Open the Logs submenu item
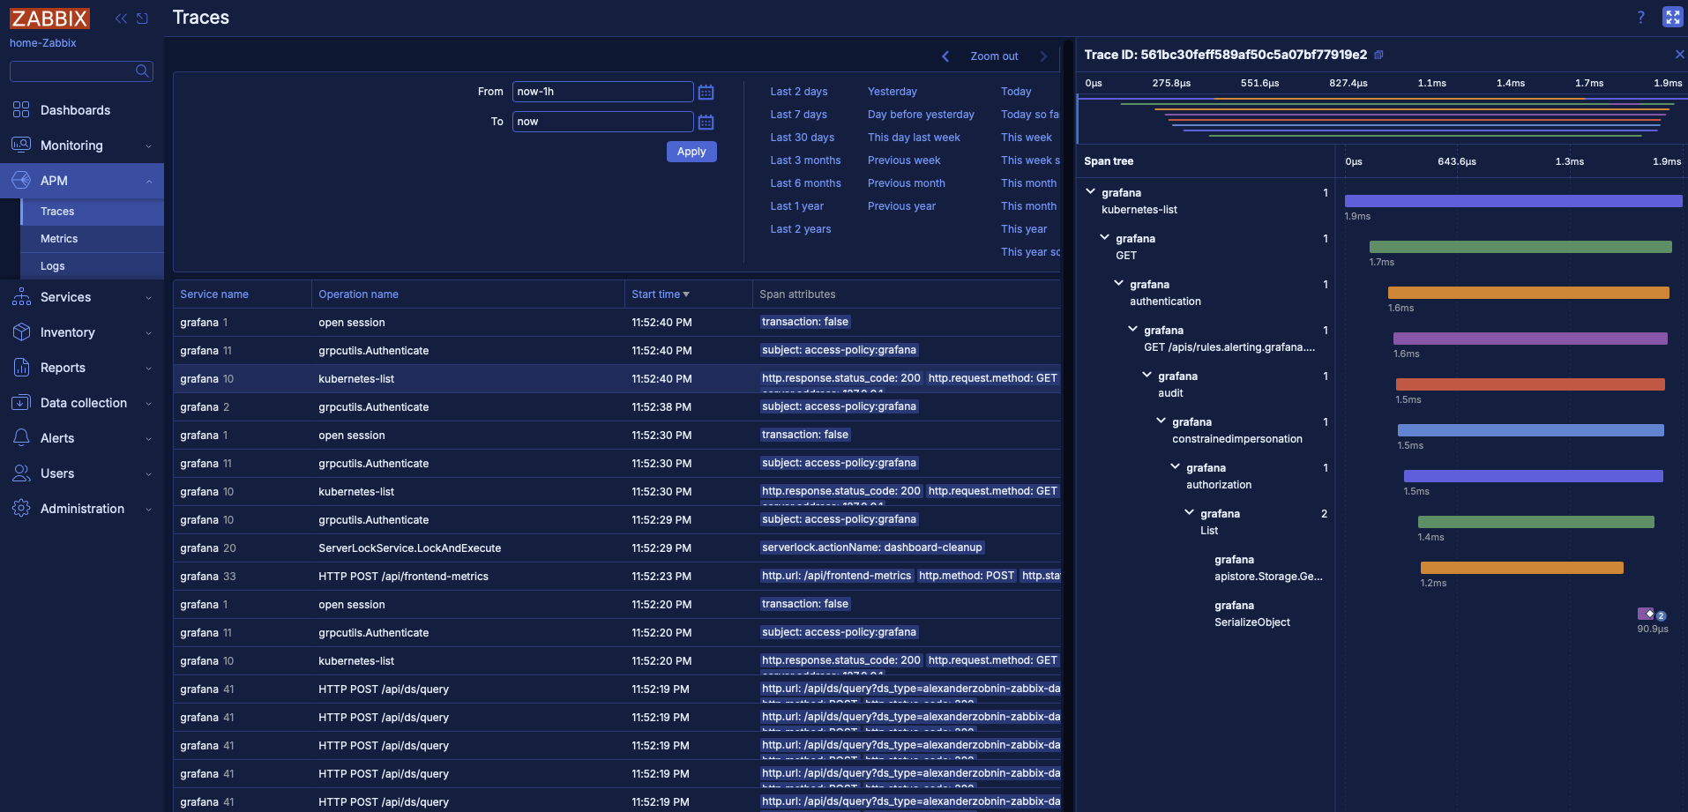 pos(93,266)
